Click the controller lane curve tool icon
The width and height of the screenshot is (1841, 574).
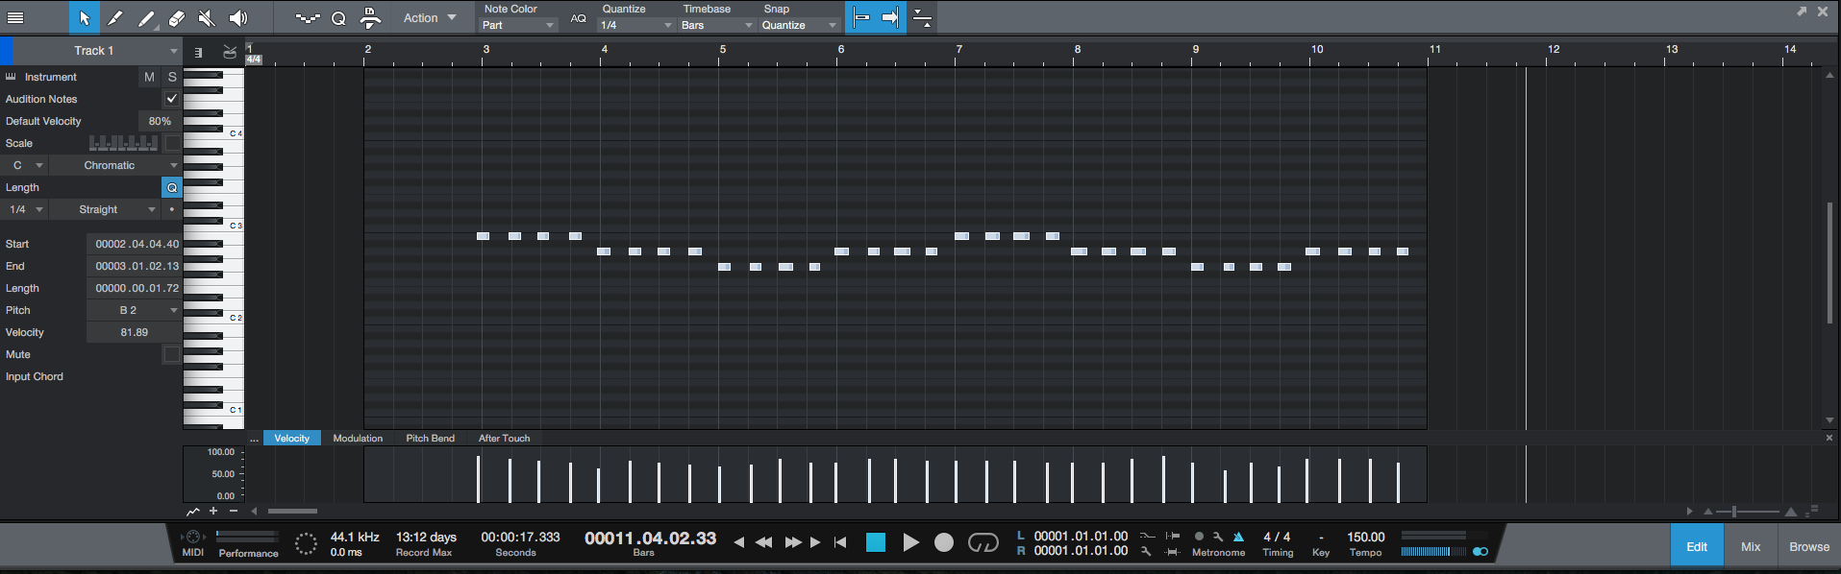pos(193,511)
